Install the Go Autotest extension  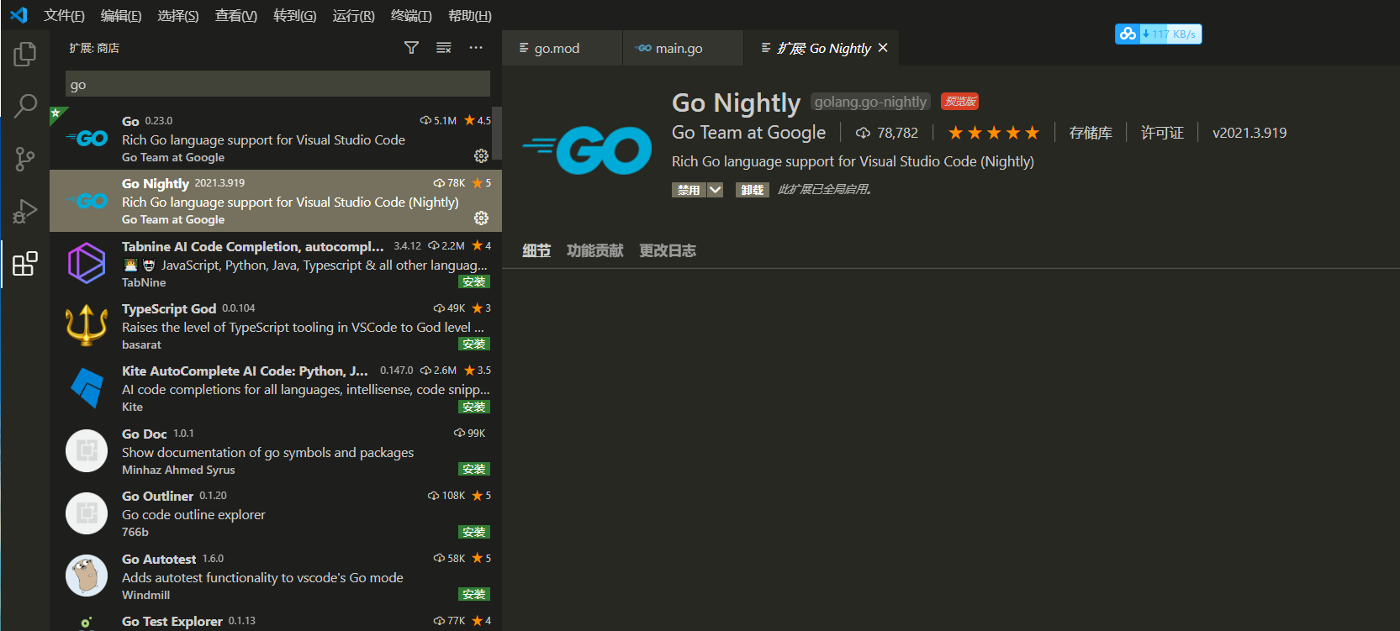(474, 594)
